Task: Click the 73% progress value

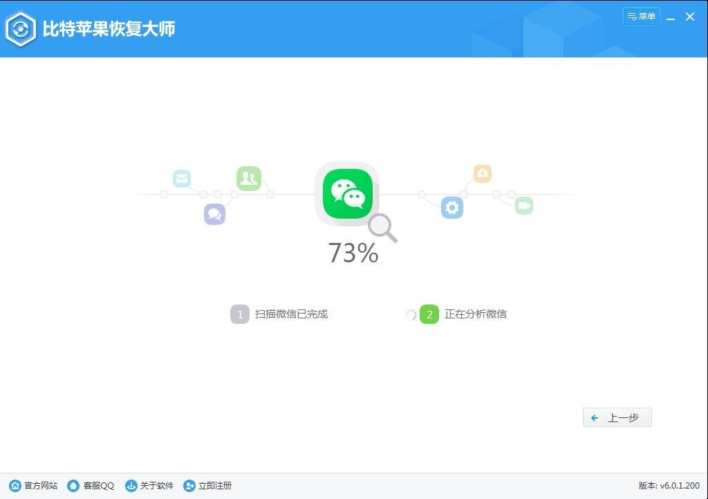Action: click(x=353, y=253)
